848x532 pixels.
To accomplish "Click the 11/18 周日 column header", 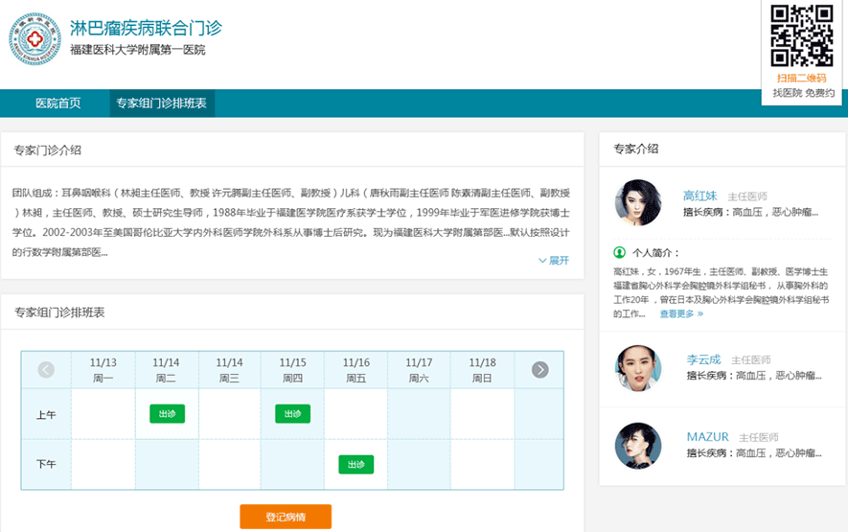I will pyautogui.click(x=482, y=370).
